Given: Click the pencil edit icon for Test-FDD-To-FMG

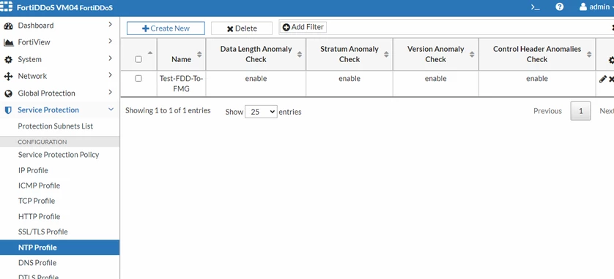Looking at the screenshot, I should pyautogui.click(x=603, y=79).
